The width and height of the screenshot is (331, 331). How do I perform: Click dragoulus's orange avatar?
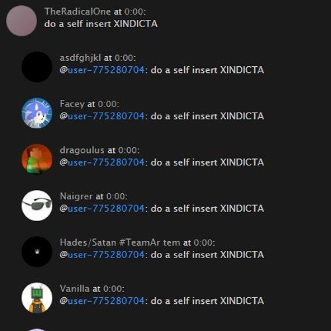pyautogui.click(x=37, y=159)
